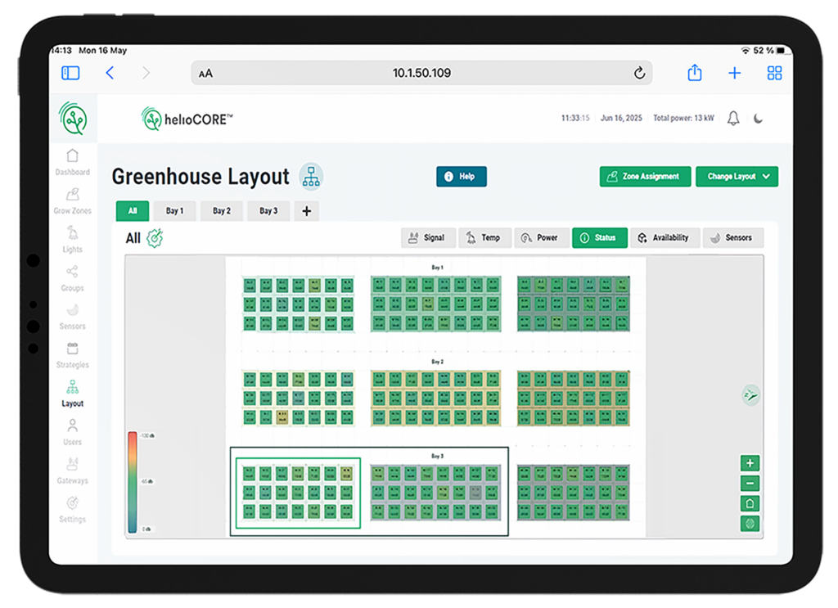The height and width of the screenshot is (608, 838).
Task: Open the notifications bell icon
Action: tap(733, 119)
